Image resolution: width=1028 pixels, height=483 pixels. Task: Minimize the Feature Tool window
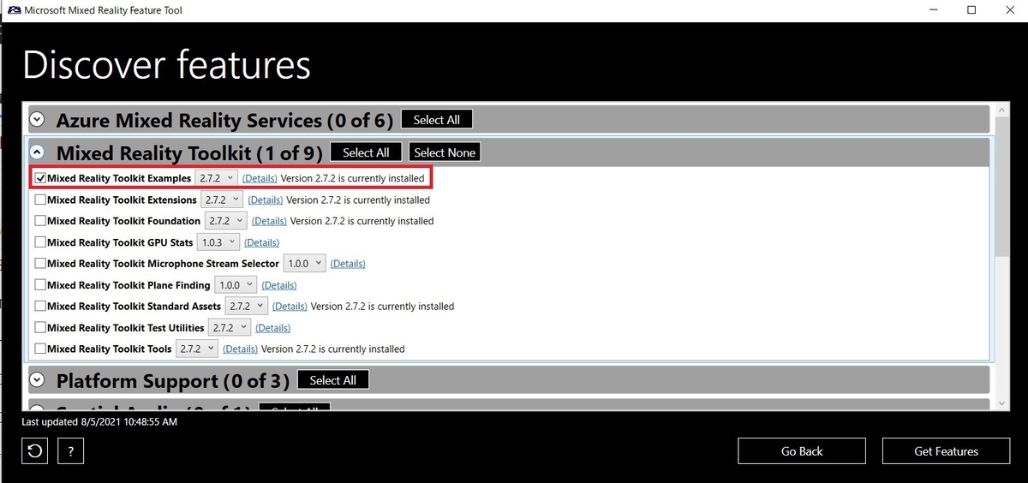point(932,10)
